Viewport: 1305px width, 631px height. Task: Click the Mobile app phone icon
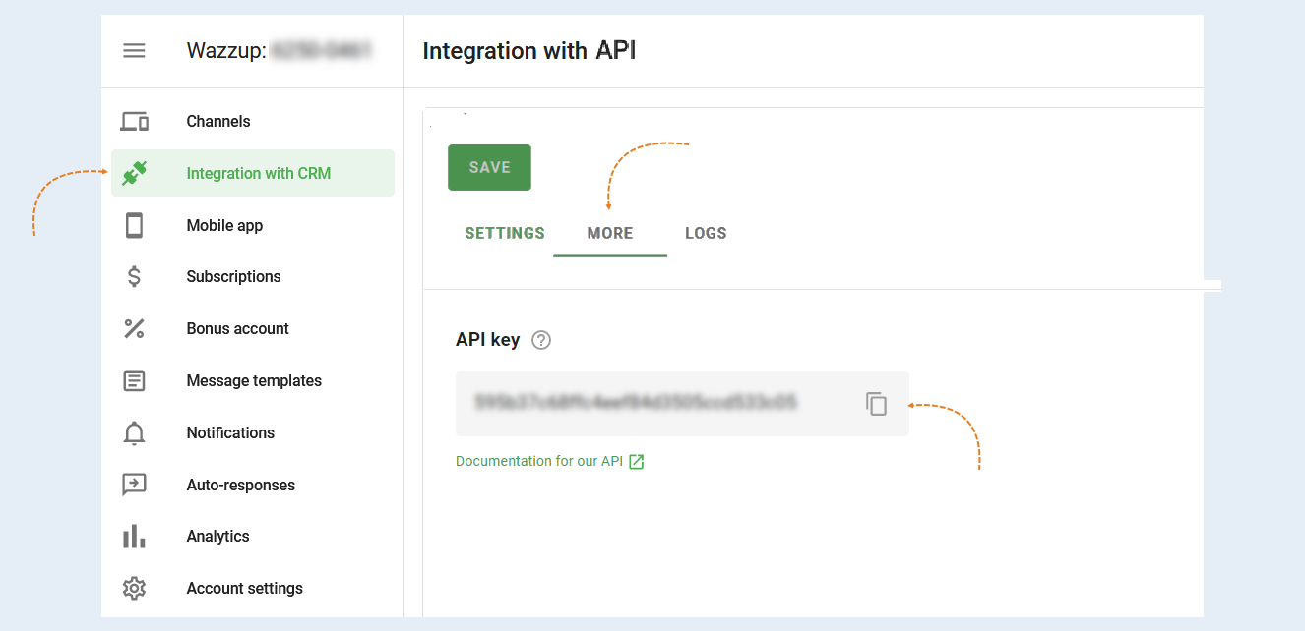(x=135, y=226)
